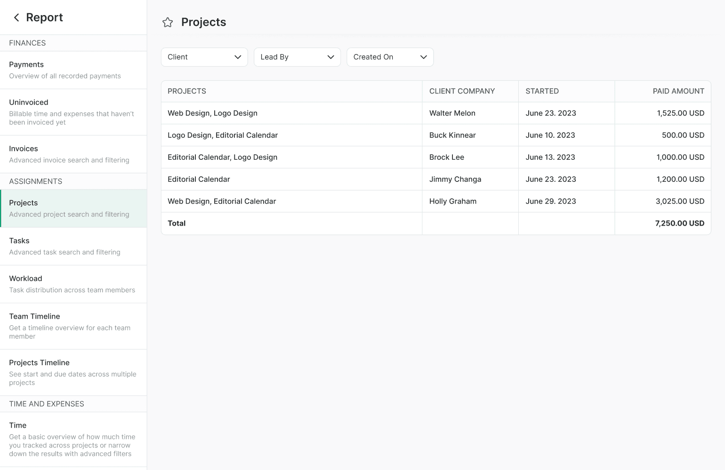Click the Editorial Calendar project for Jimmy Changa
The image size is (725, 470).
(x=199, y=179)
